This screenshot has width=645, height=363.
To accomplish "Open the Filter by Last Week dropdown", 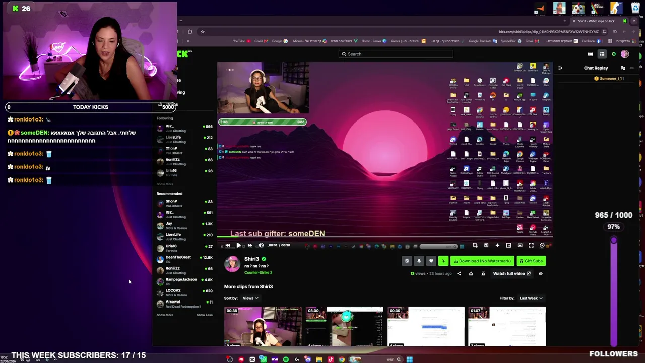I will pos(531,298).
